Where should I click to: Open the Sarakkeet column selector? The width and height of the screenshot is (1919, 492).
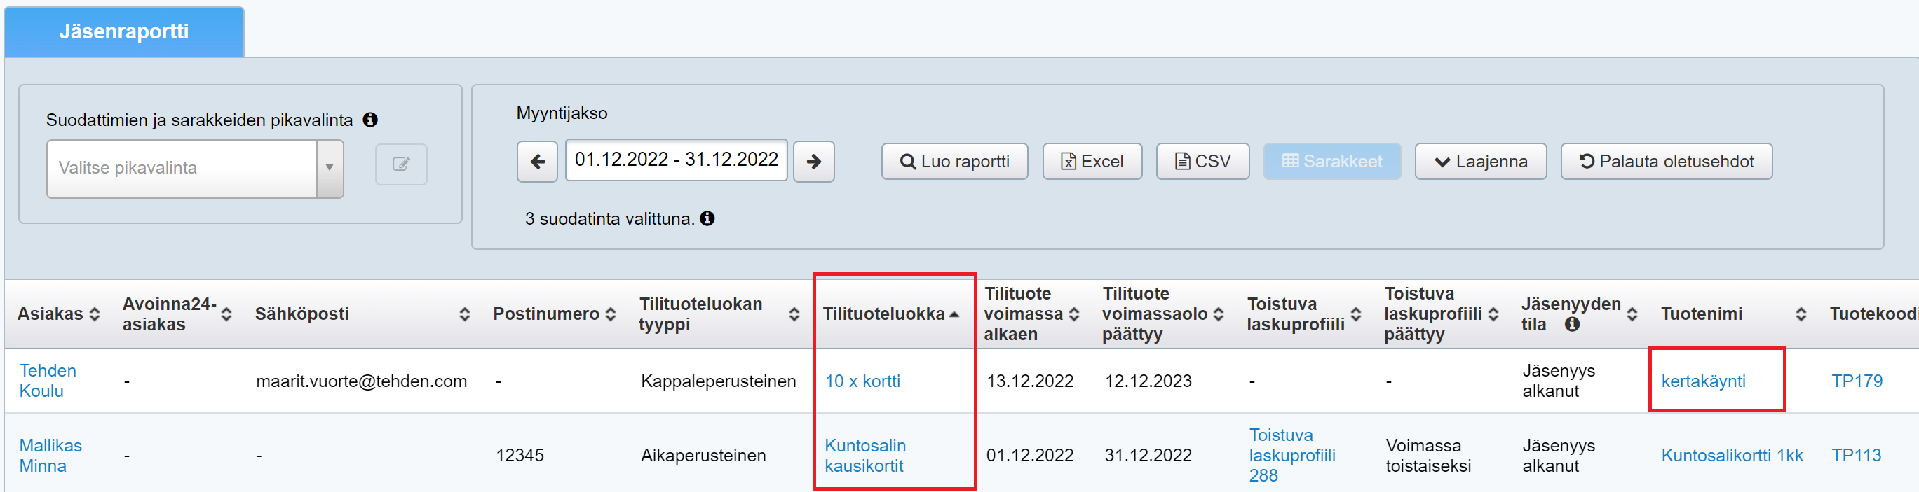coord(1331,161)
